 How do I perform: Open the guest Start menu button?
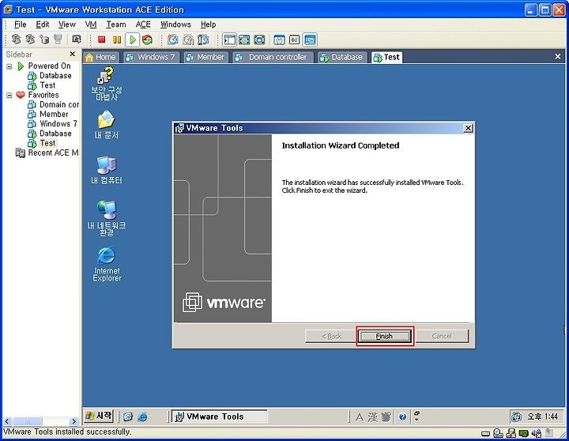(x=99, y=416)
